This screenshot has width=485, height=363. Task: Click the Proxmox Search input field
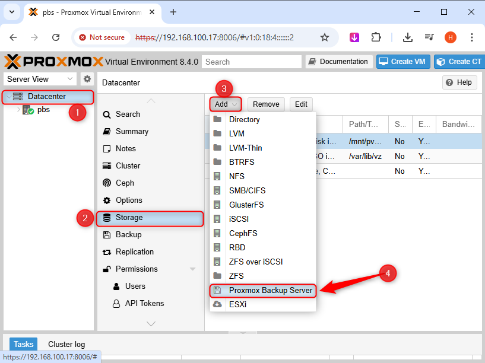pyautogui.click(x=252, y=62)
